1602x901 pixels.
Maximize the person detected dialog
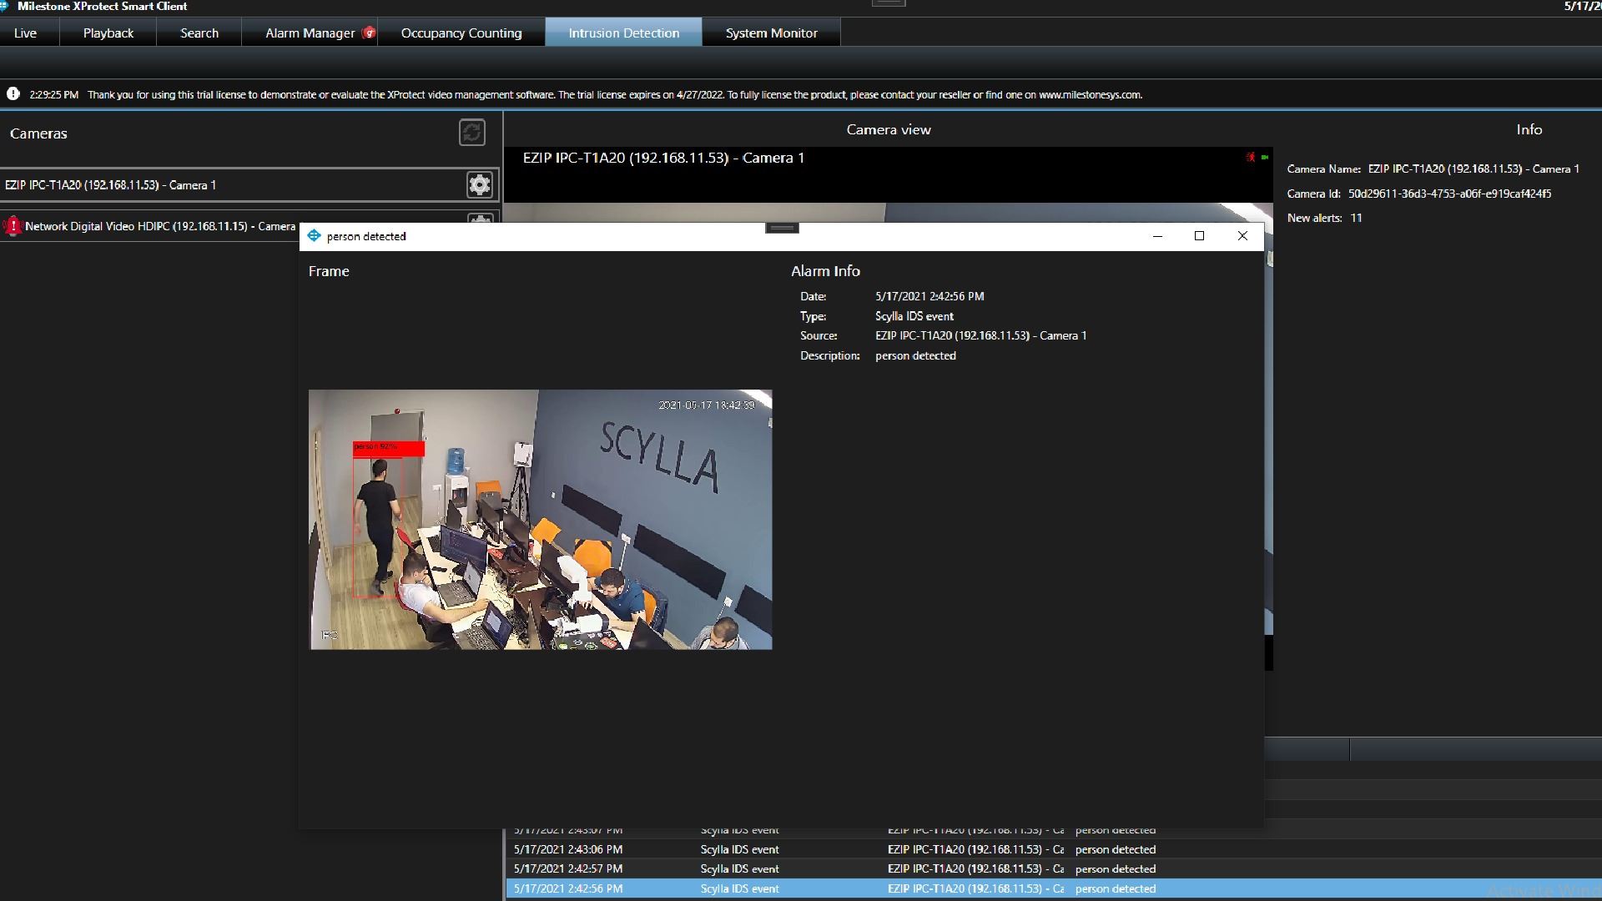pos(1199,236)
